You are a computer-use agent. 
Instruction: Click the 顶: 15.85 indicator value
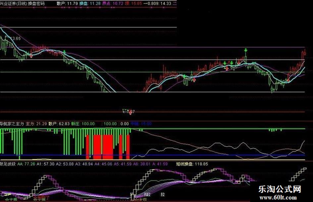coord(133,3)
